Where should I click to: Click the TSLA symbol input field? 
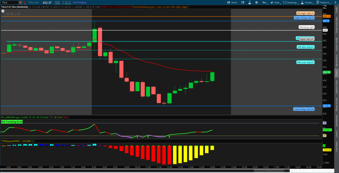pyautogui.click(x=10, y=3)
